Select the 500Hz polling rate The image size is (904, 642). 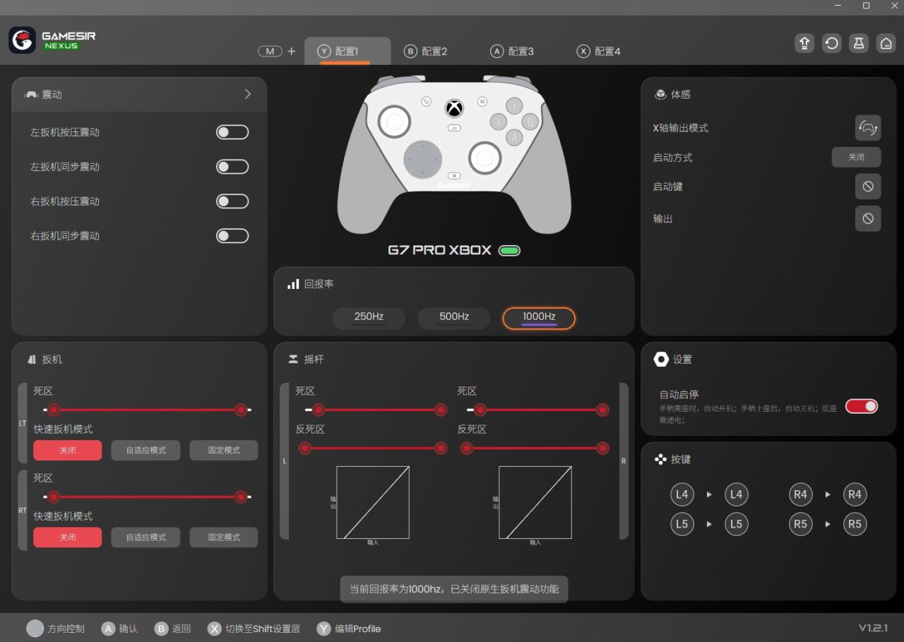[454, 319]
